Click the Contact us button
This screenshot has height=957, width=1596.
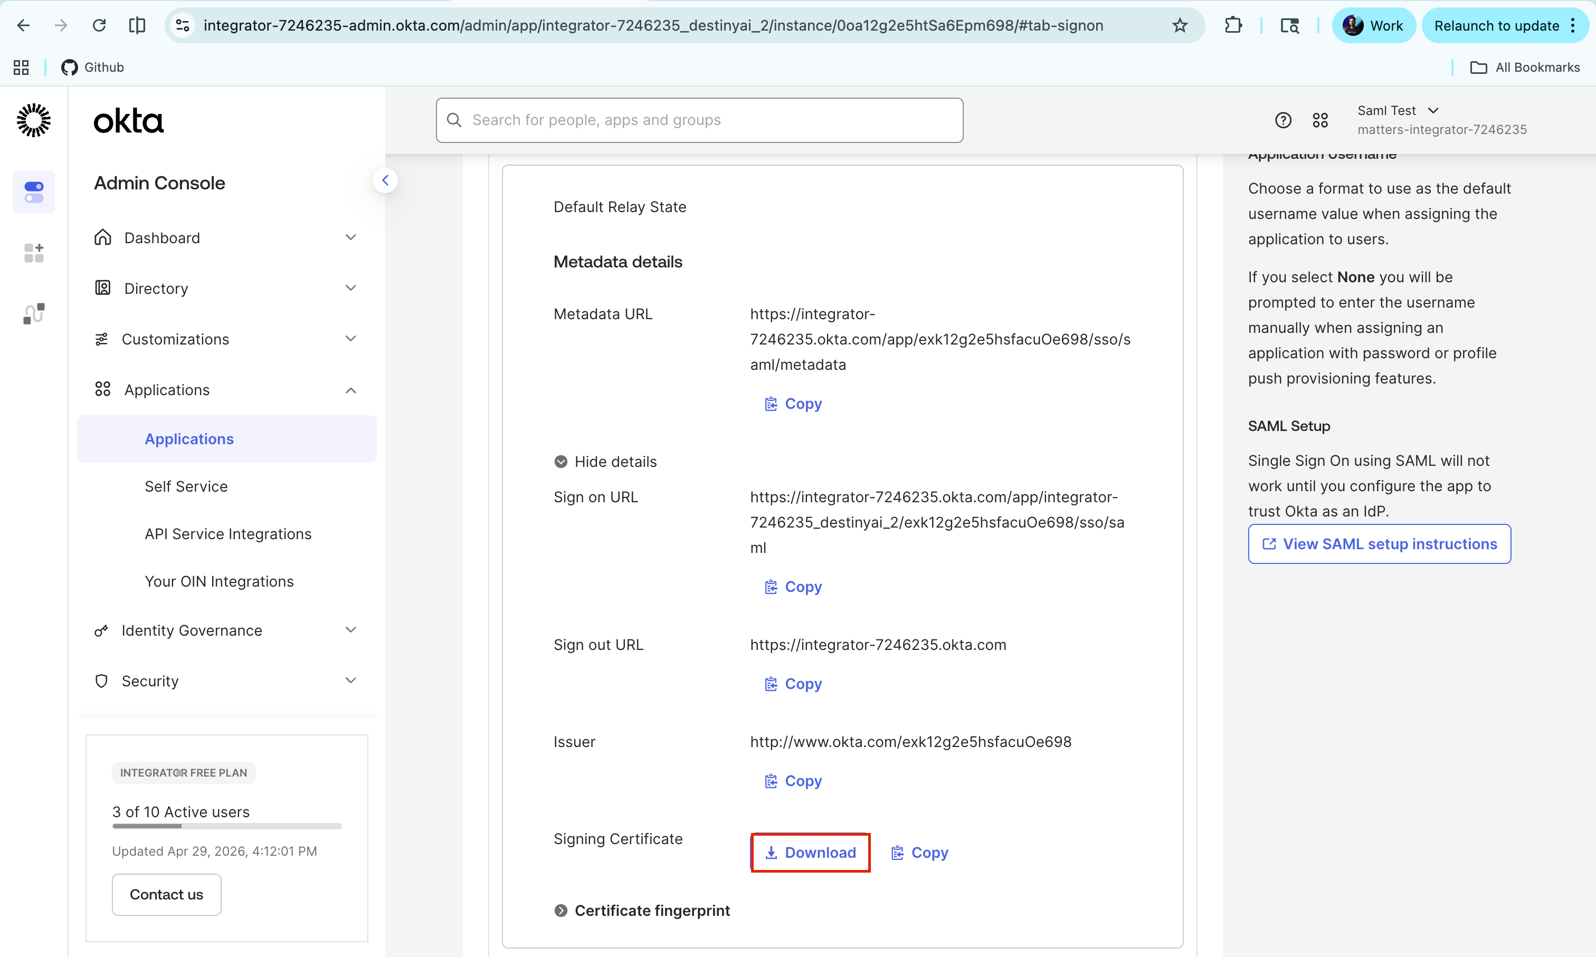(x=166, y=895)
